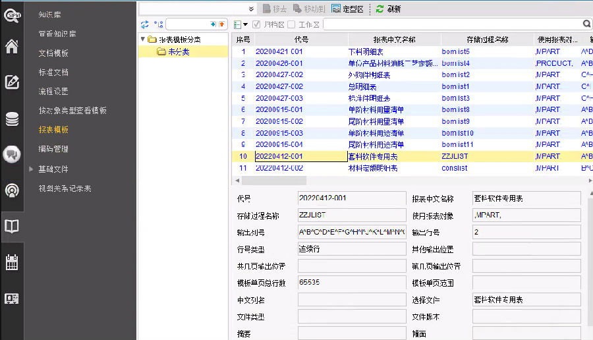
Task: Click the 定型区 toolbar button
Action: point(347,9)
